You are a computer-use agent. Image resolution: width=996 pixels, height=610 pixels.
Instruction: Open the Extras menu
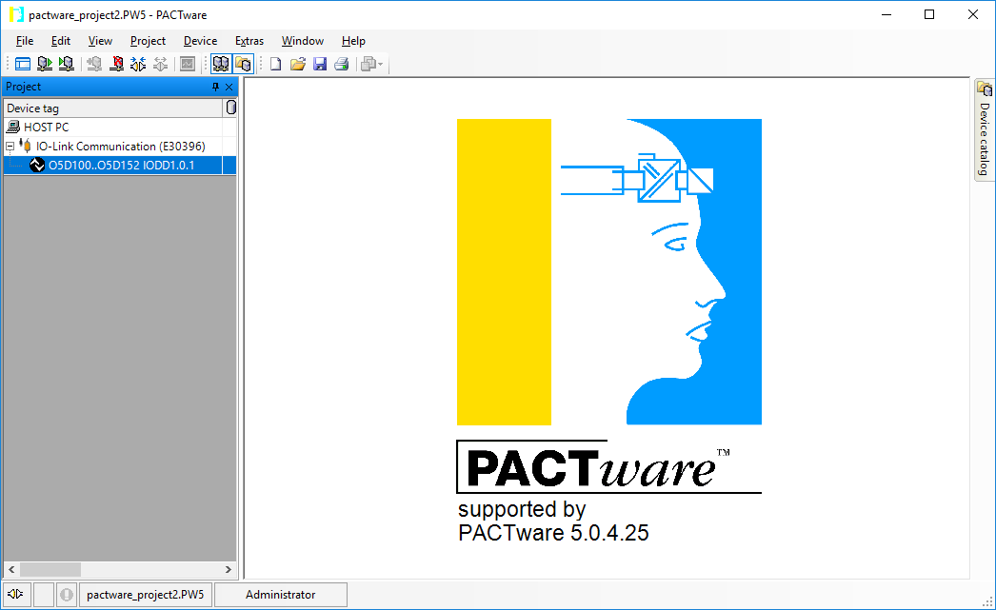pyautogui.click(x=249, y=41)
